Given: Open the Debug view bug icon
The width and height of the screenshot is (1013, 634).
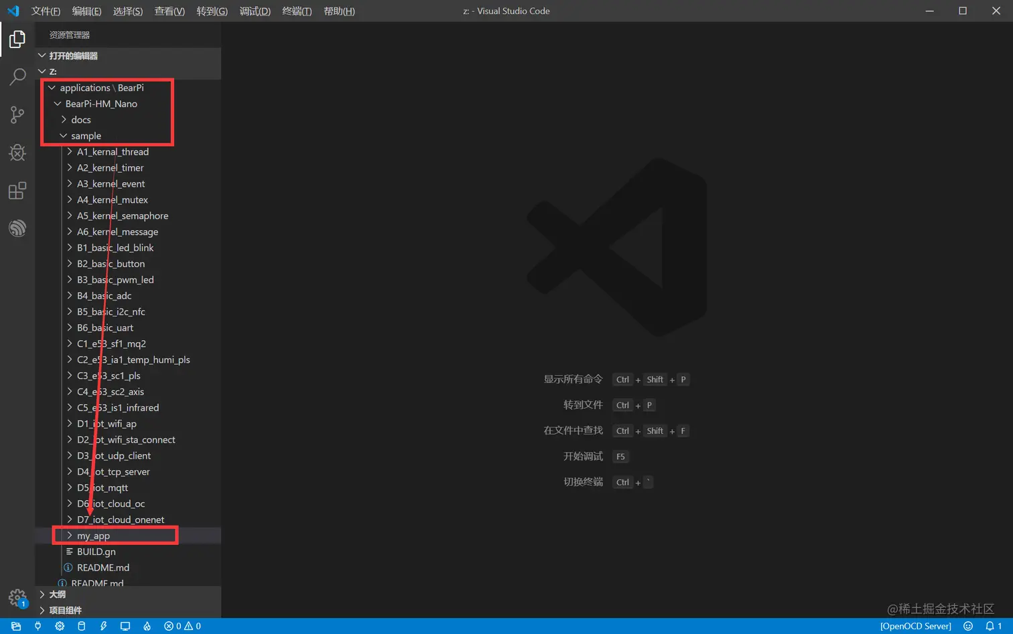Looking at the screenshot, I should 17,153.
